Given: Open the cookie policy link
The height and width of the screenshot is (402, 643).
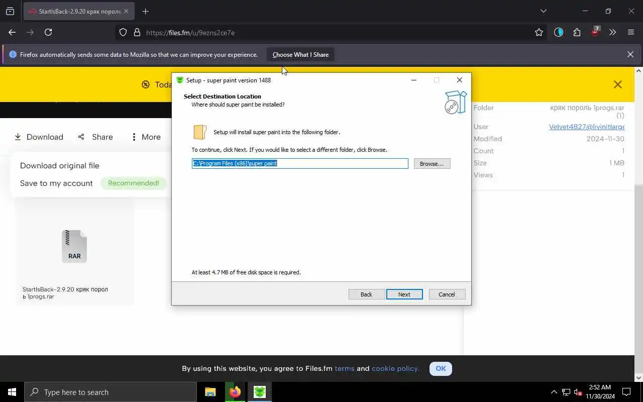Looking at the screenshot, I should pyautogui.click(x=395, y=368).
